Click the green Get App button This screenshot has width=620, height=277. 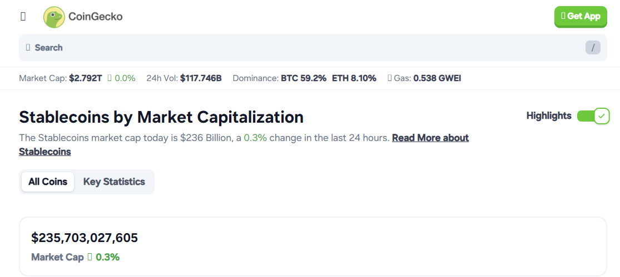[x=581, y=17]
